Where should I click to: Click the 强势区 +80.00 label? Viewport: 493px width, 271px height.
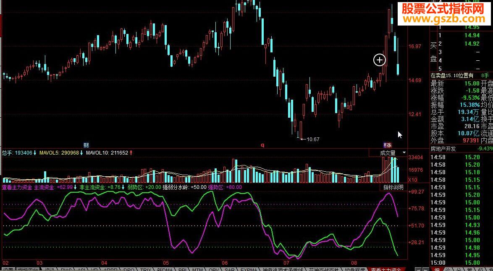(x=225, y=187)
